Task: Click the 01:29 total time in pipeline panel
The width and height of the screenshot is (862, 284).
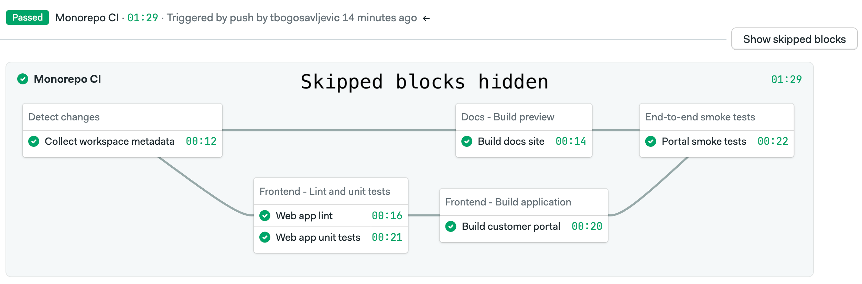Action: point(786,80)
